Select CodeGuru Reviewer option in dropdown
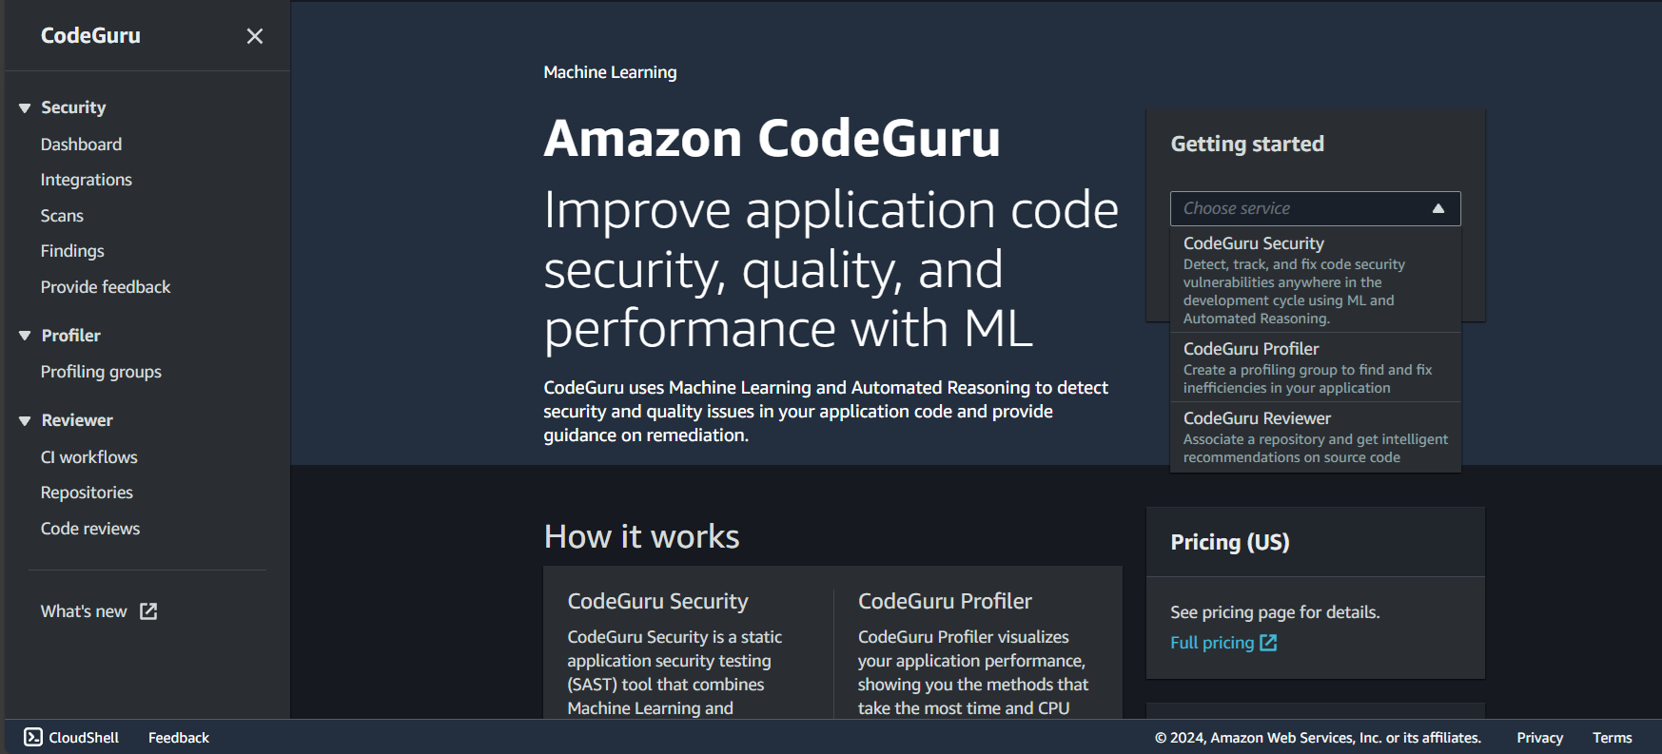Viewport: 1662px width, 754px height. (1315, 436)
